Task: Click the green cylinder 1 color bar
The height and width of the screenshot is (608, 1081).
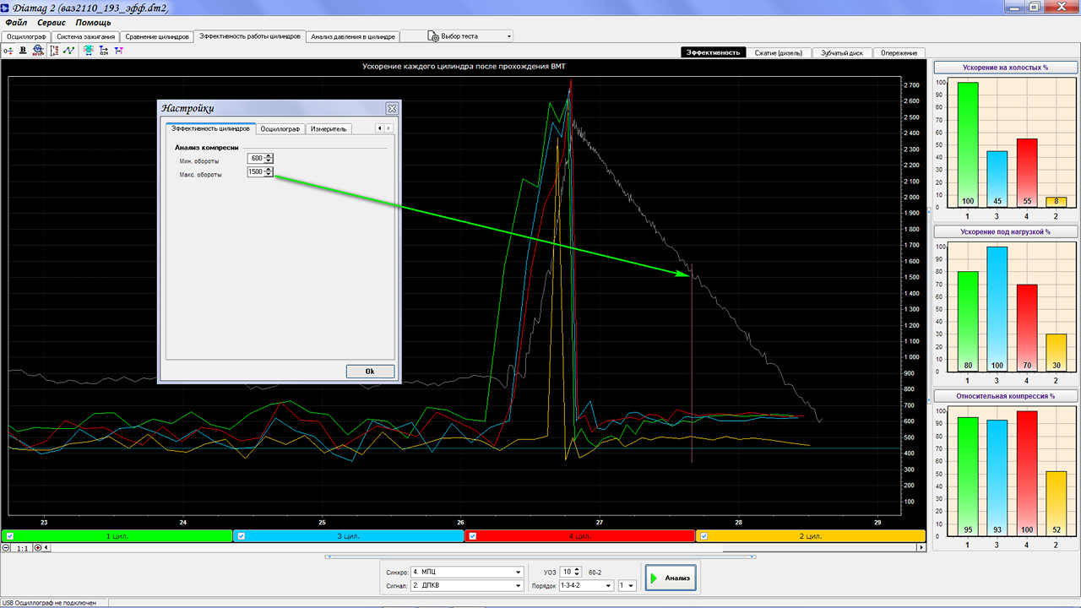Action: [117, 536]
